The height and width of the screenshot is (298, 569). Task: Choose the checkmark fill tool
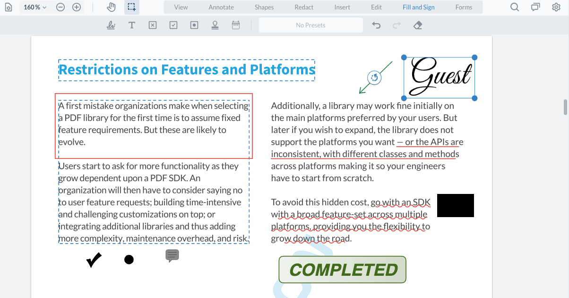click(x=173, y=25)
